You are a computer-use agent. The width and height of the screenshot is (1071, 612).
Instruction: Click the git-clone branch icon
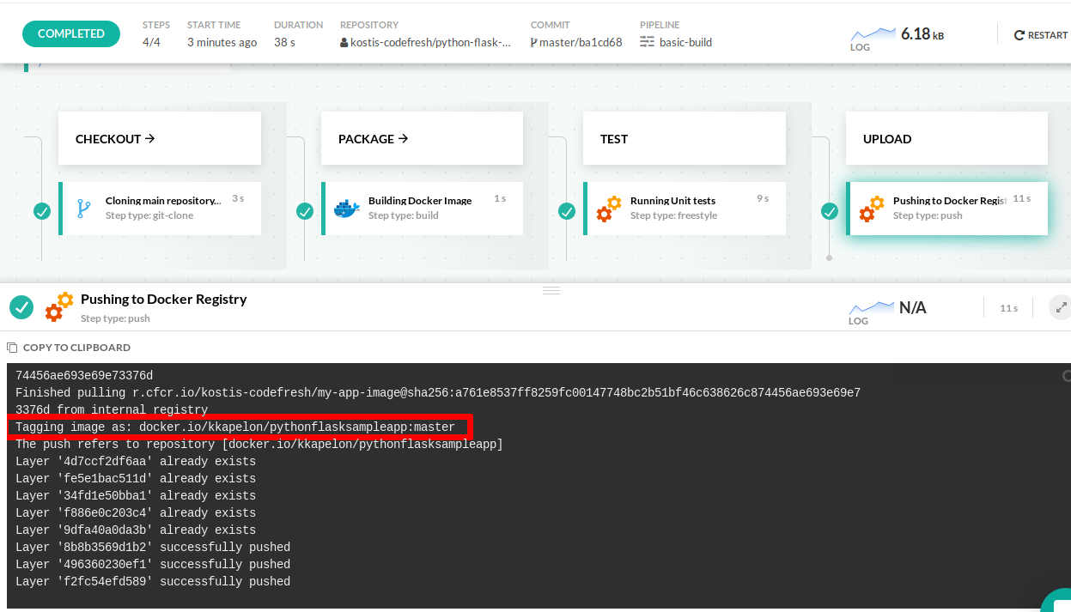click(x=84, y=208)
